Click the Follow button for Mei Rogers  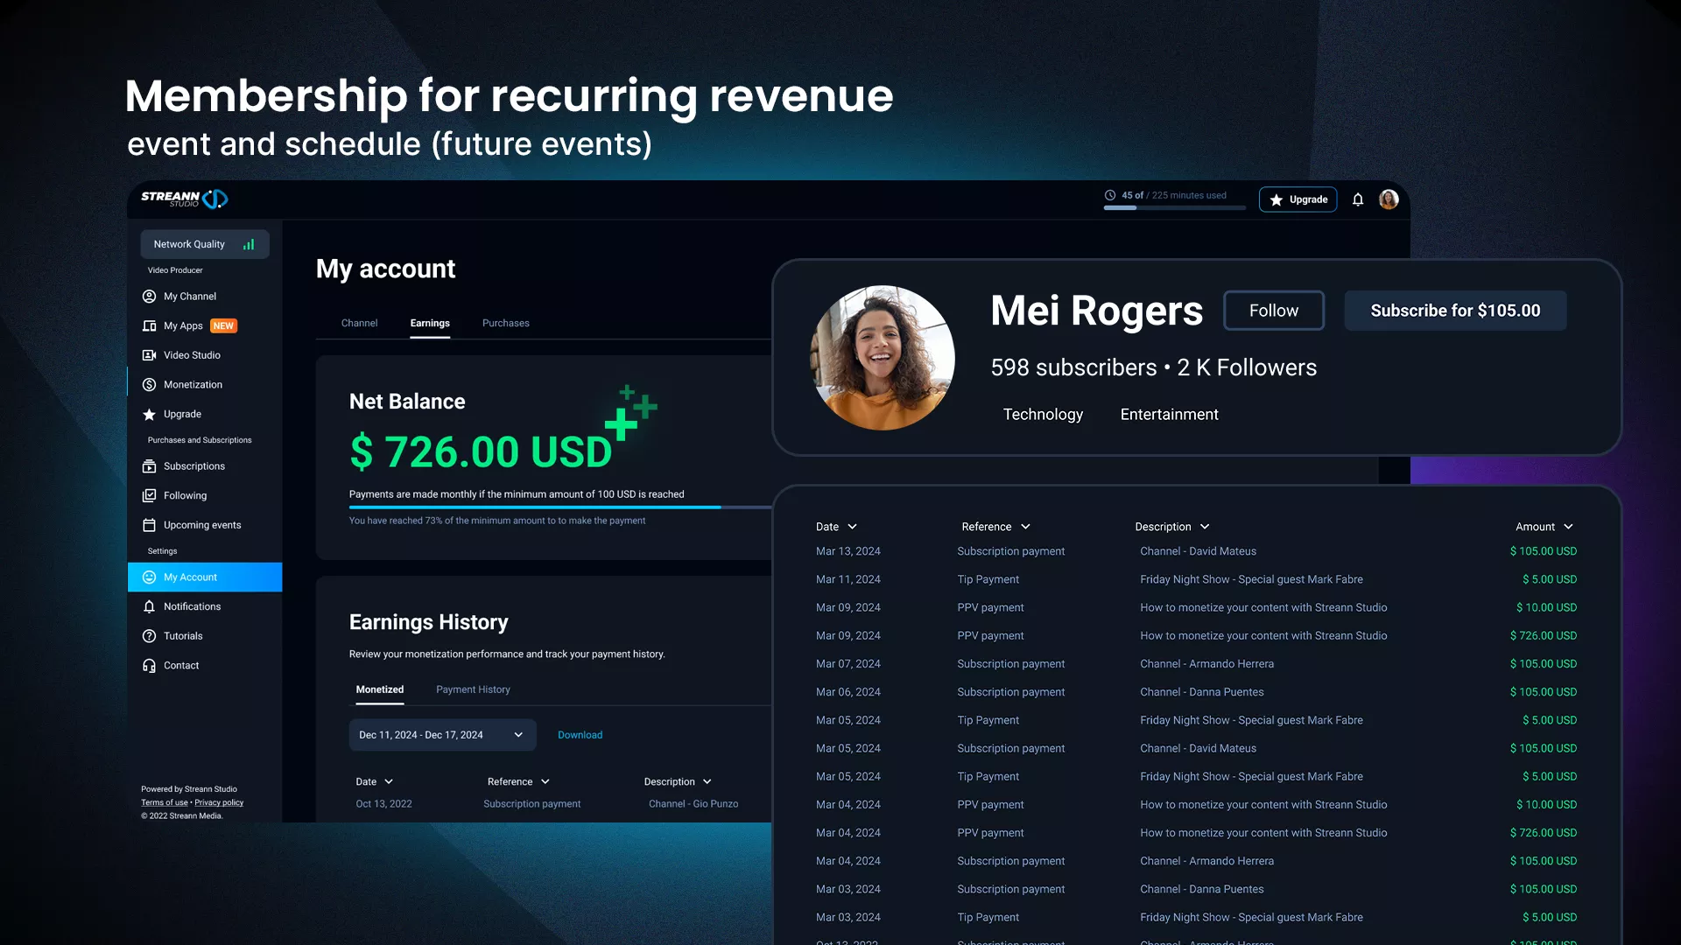[1273, 311]
